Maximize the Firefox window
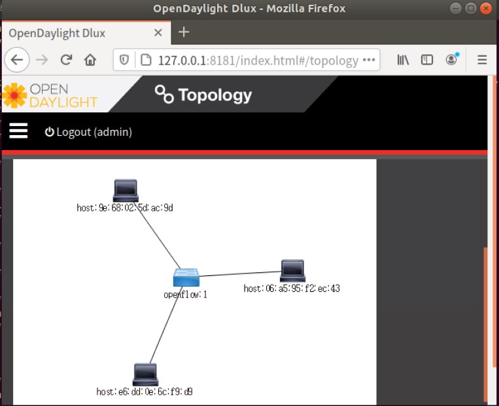This screenshot has width=499, height=406. coord(471,8)
